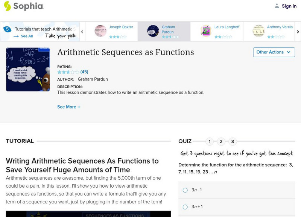
Task: Click the tutorial count badge showing 5
Action: [x=7, y=29]
